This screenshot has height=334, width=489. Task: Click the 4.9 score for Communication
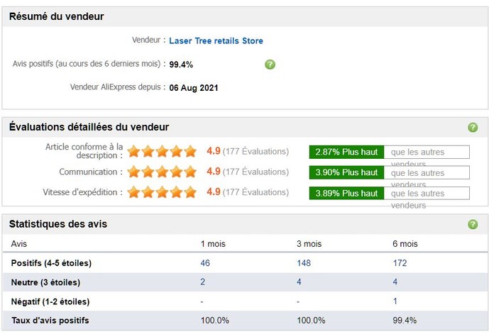(x=213, y=172)
